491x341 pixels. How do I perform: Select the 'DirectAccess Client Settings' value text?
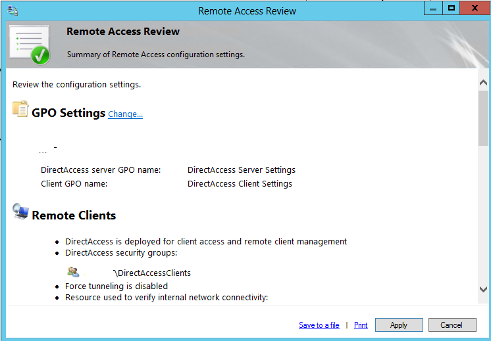(x=240, y=184)
